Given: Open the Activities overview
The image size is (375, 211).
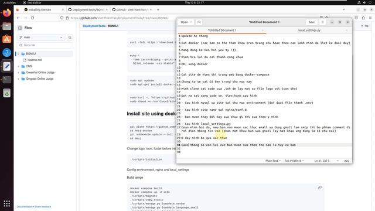Looking at the screenshot, I should coord(9,2).
